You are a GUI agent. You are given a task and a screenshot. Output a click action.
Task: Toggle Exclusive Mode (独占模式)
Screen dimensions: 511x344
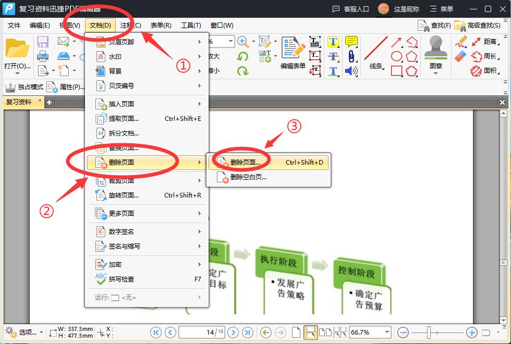[24, 87]
